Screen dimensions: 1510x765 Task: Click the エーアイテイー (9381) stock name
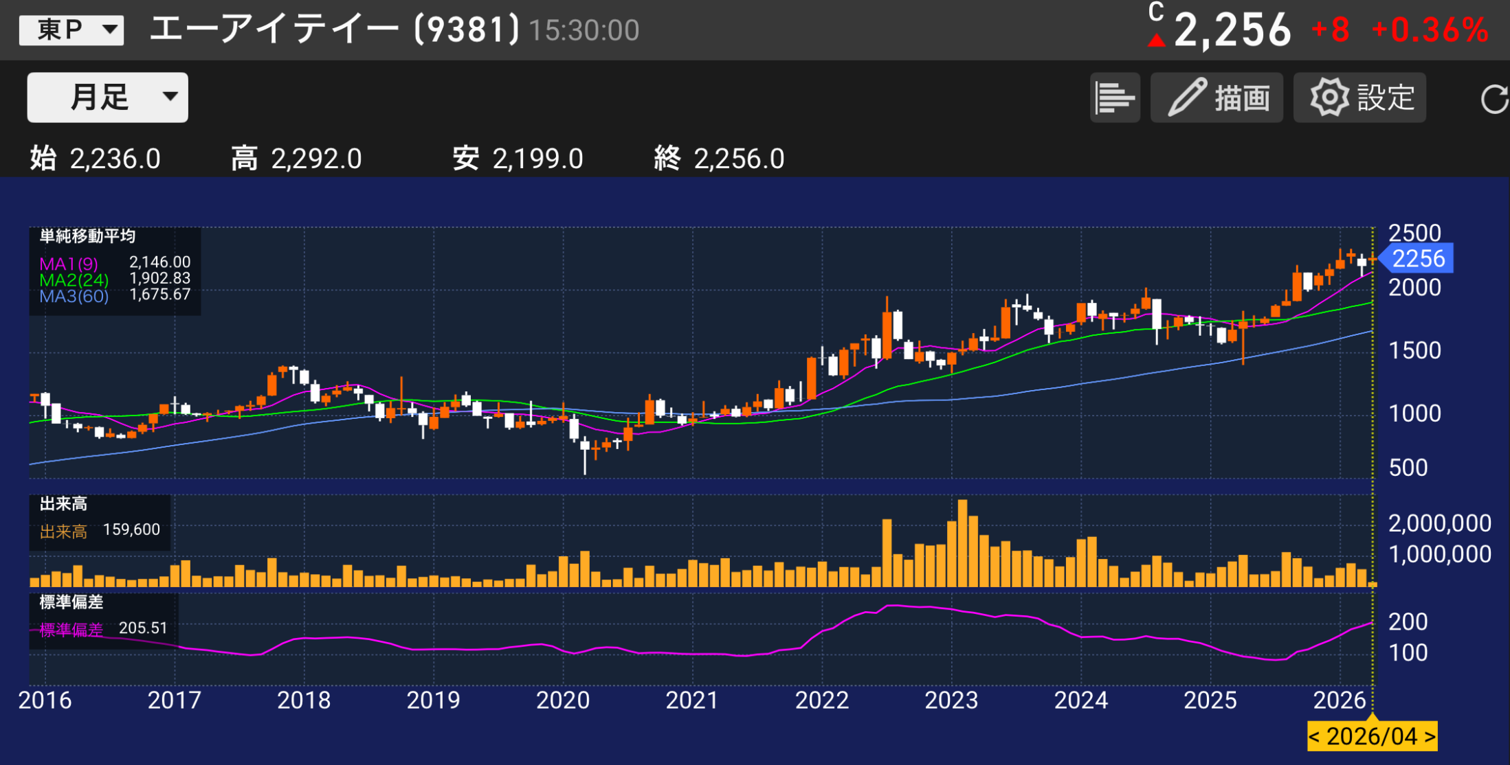[335, 30]
